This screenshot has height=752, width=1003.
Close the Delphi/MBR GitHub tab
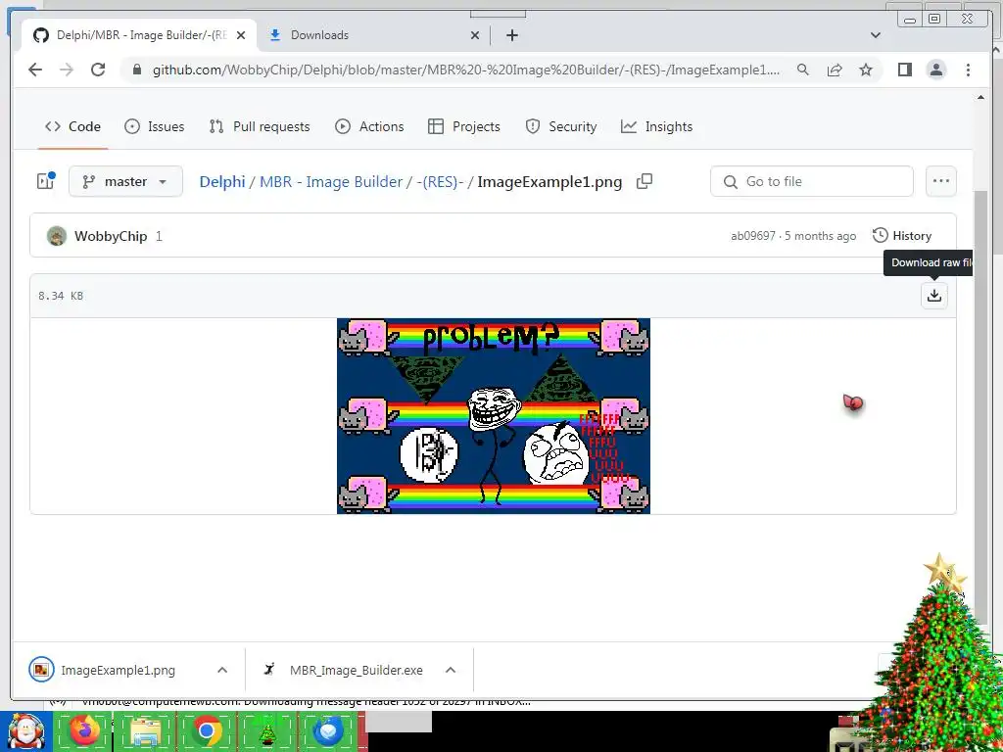241,35
